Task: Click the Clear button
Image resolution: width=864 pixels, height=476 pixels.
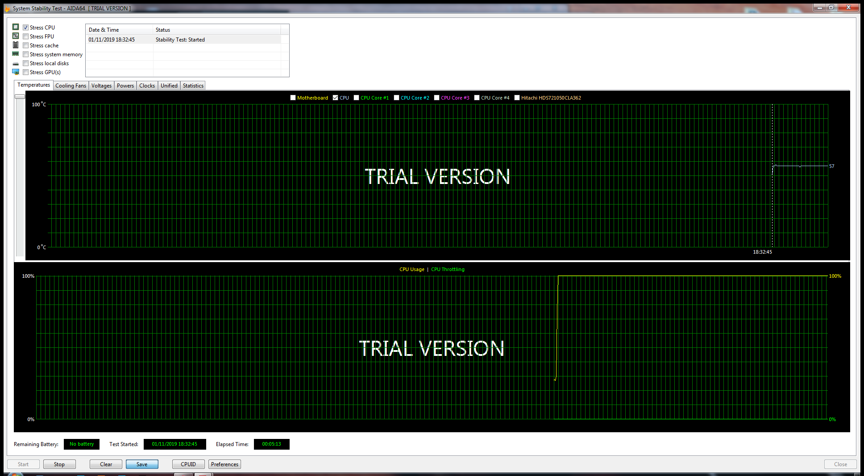Action: click(106, 464)
